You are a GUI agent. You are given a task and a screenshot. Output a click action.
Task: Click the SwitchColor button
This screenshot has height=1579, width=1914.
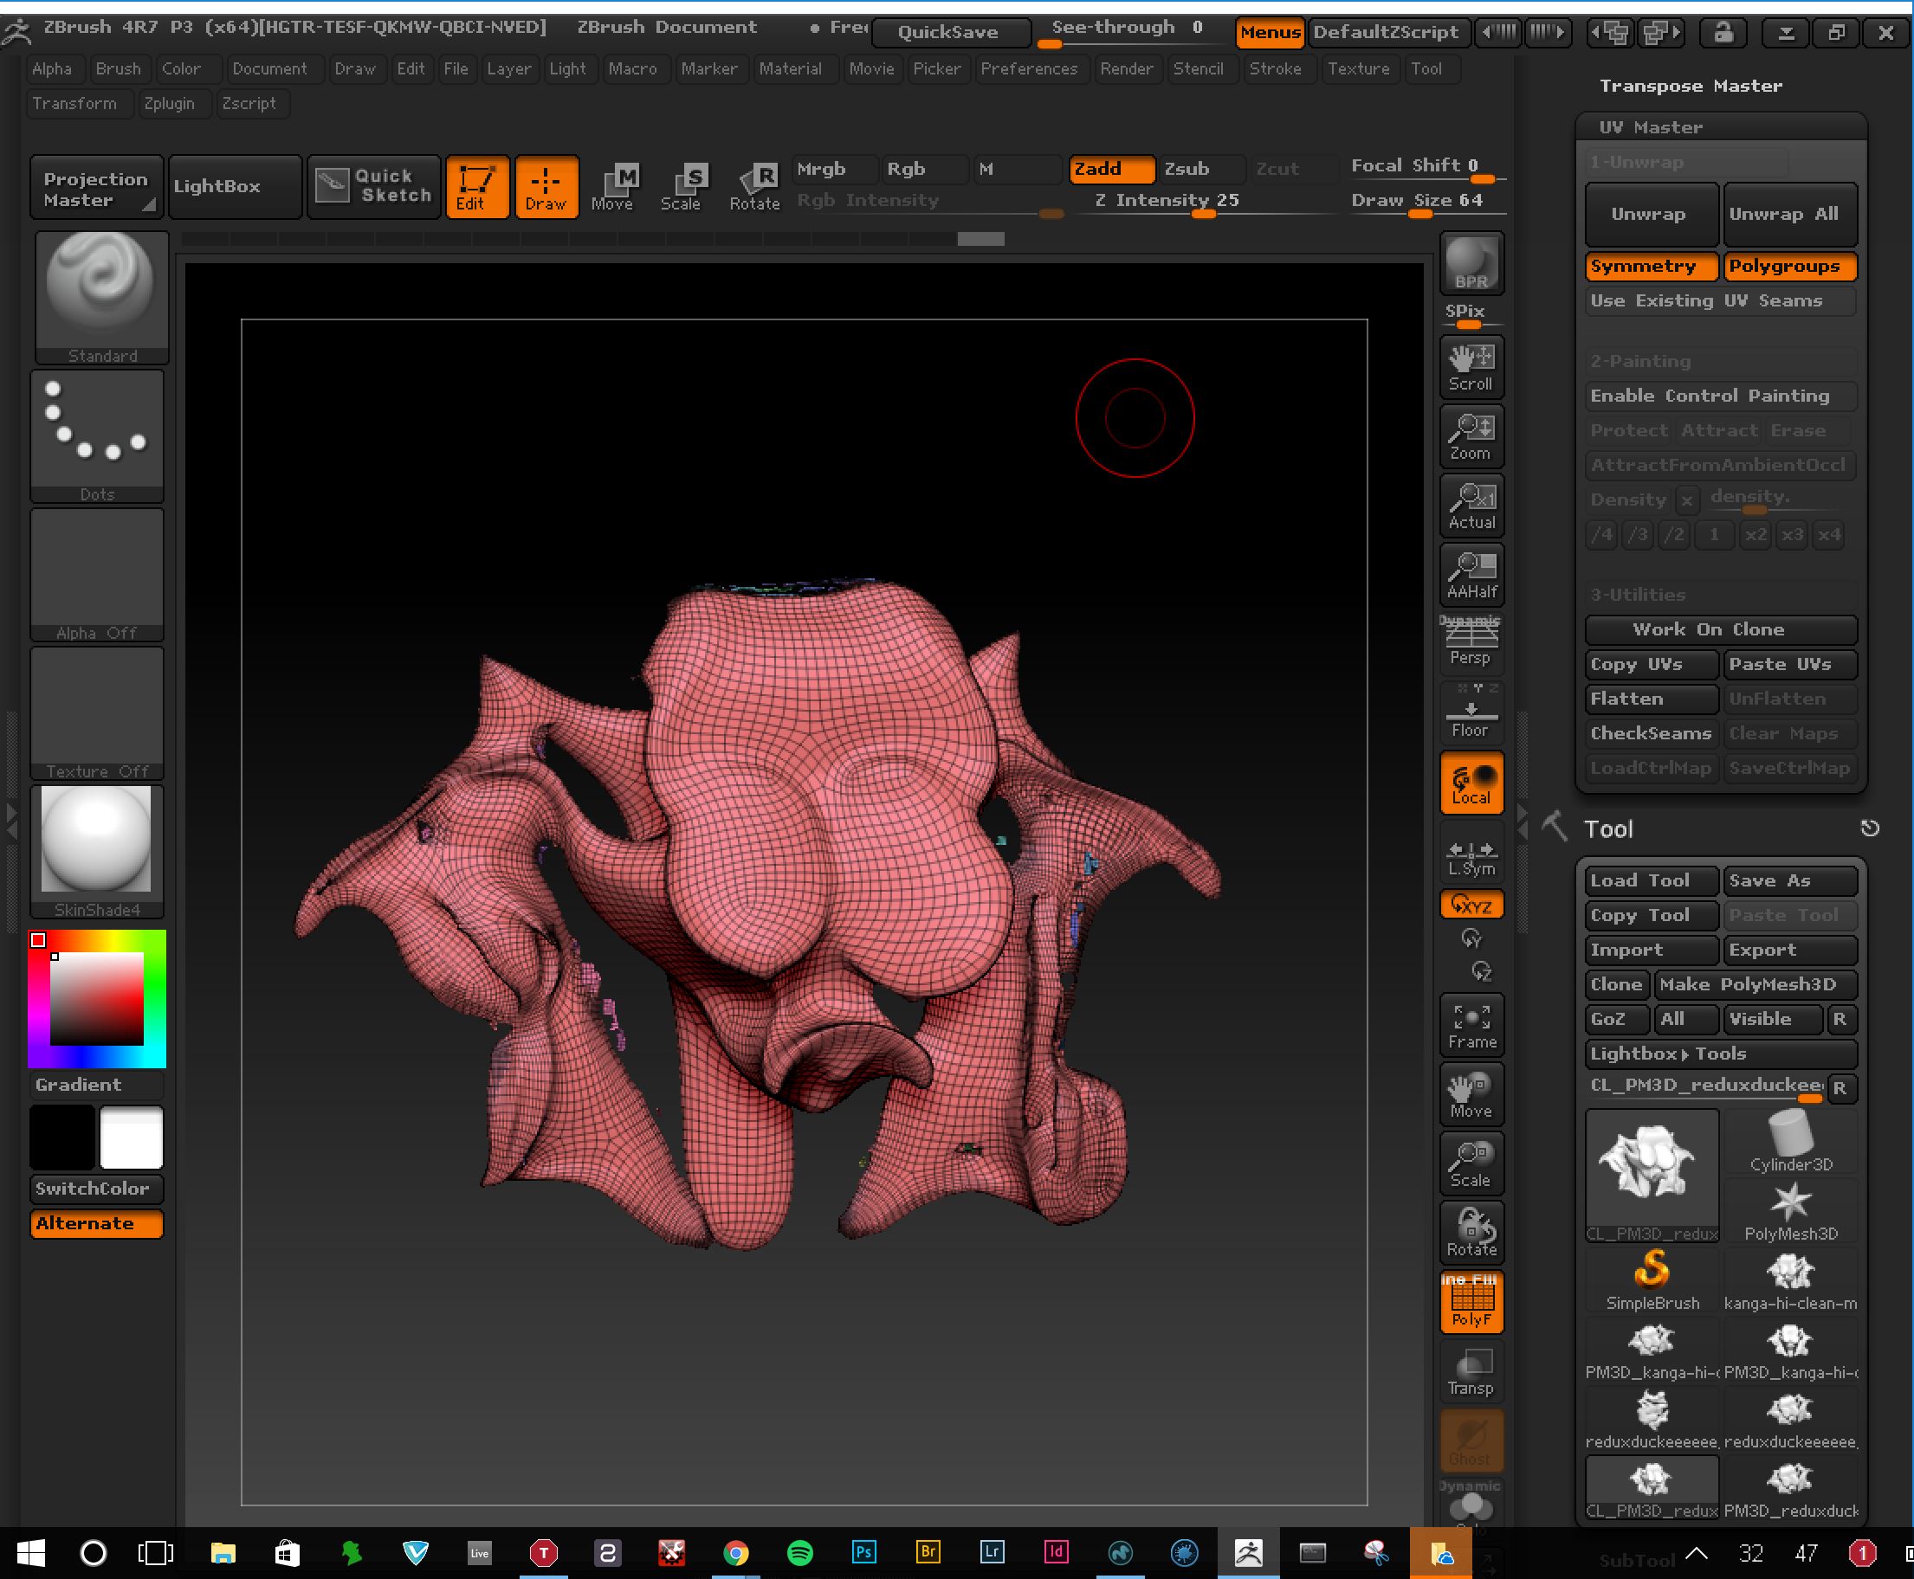click(x=96, y=1189)
